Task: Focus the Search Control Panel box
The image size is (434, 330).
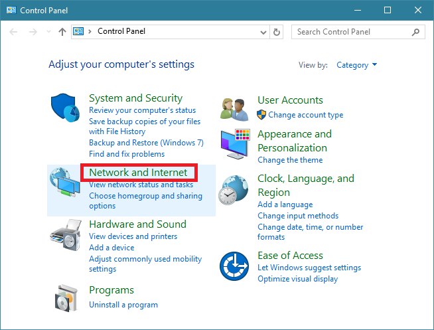Action: (358, 32)
